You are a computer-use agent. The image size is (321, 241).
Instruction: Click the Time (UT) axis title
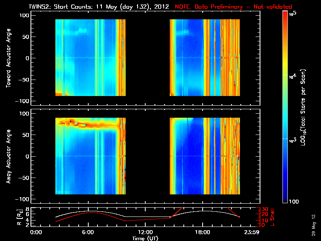point(145,238)
